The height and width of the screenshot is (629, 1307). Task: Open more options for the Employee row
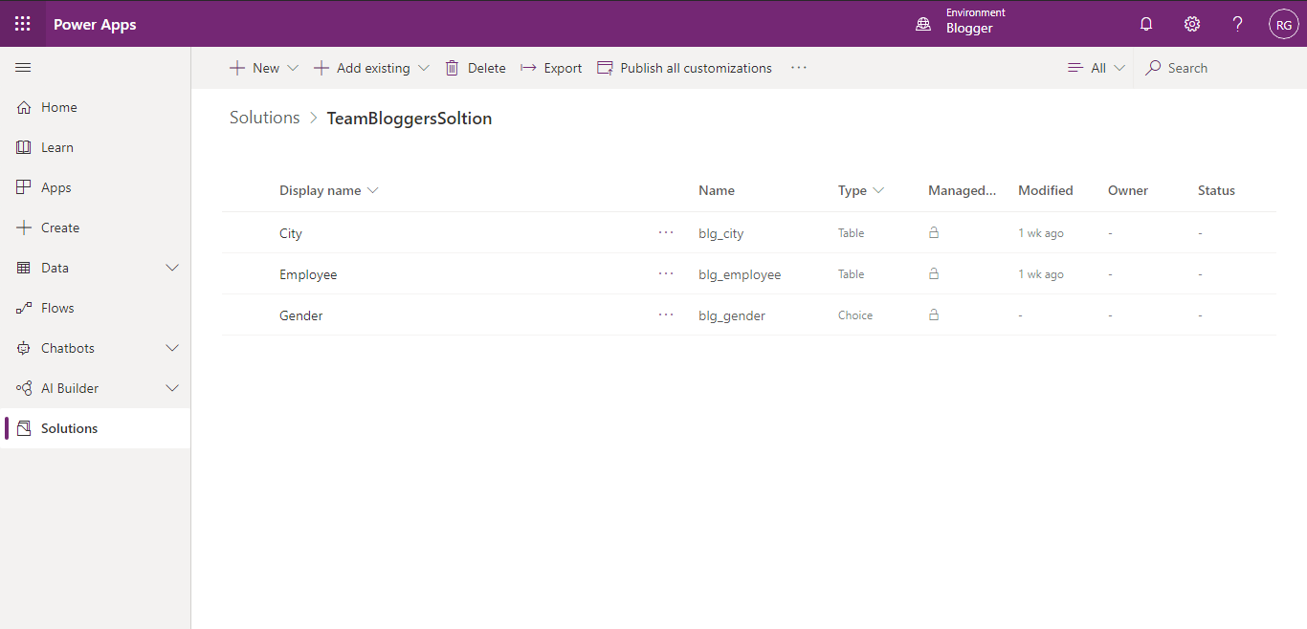click(666, 273)
